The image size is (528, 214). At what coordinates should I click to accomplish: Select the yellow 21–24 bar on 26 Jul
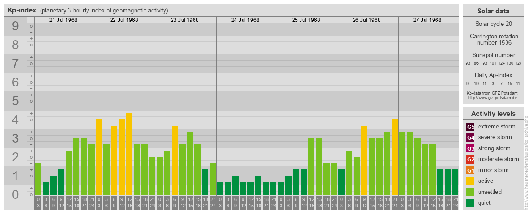point(395,157)
